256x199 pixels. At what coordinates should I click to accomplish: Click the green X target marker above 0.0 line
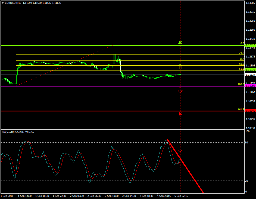click(x=180, y=43)
